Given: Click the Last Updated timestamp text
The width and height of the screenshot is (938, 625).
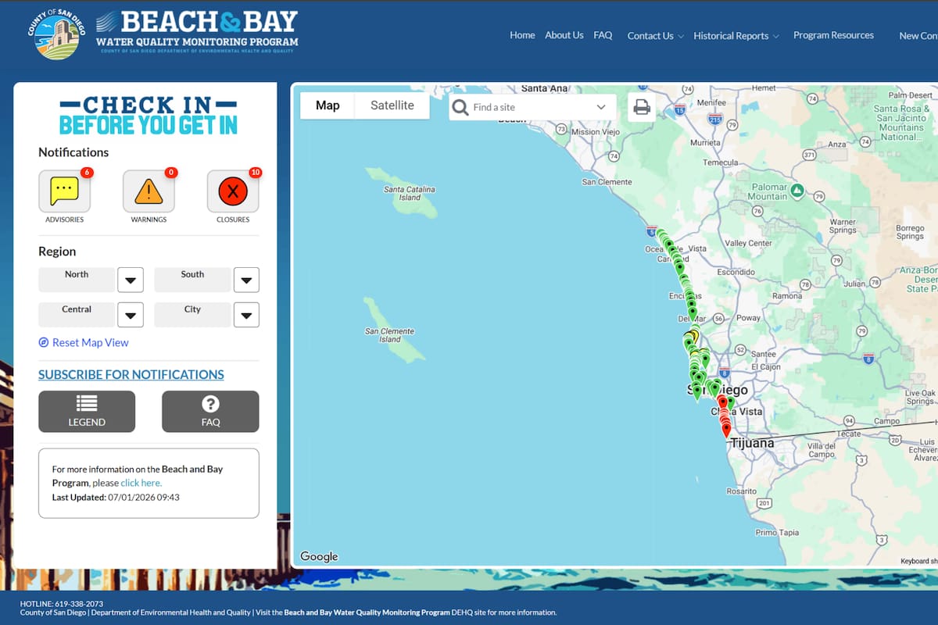Looking at the screenshot, I should tap(116, 497).
